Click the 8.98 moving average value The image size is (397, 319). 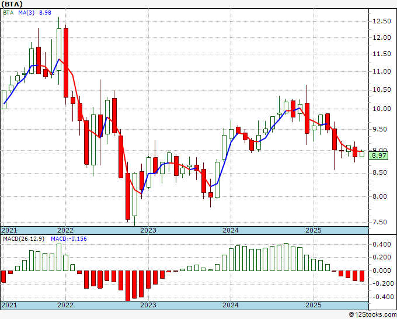click(45, 12)
